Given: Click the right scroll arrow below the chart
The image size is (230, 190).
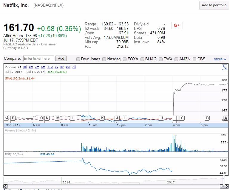Looking at the screenshot, I should [227, 186].
